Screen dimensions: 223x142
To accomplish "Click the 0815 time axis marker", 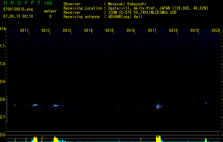I will (110, 30).
